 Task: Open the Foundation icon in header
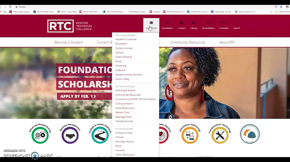(167, 23)
